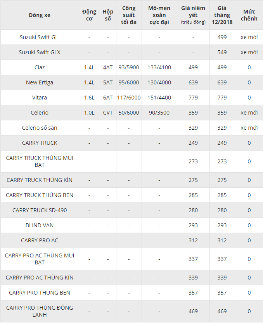Viewport: 263px width, 324px height.
Task: Select the 'Mô-men xoắn cực đại' header
Action: tap(159, 15)
